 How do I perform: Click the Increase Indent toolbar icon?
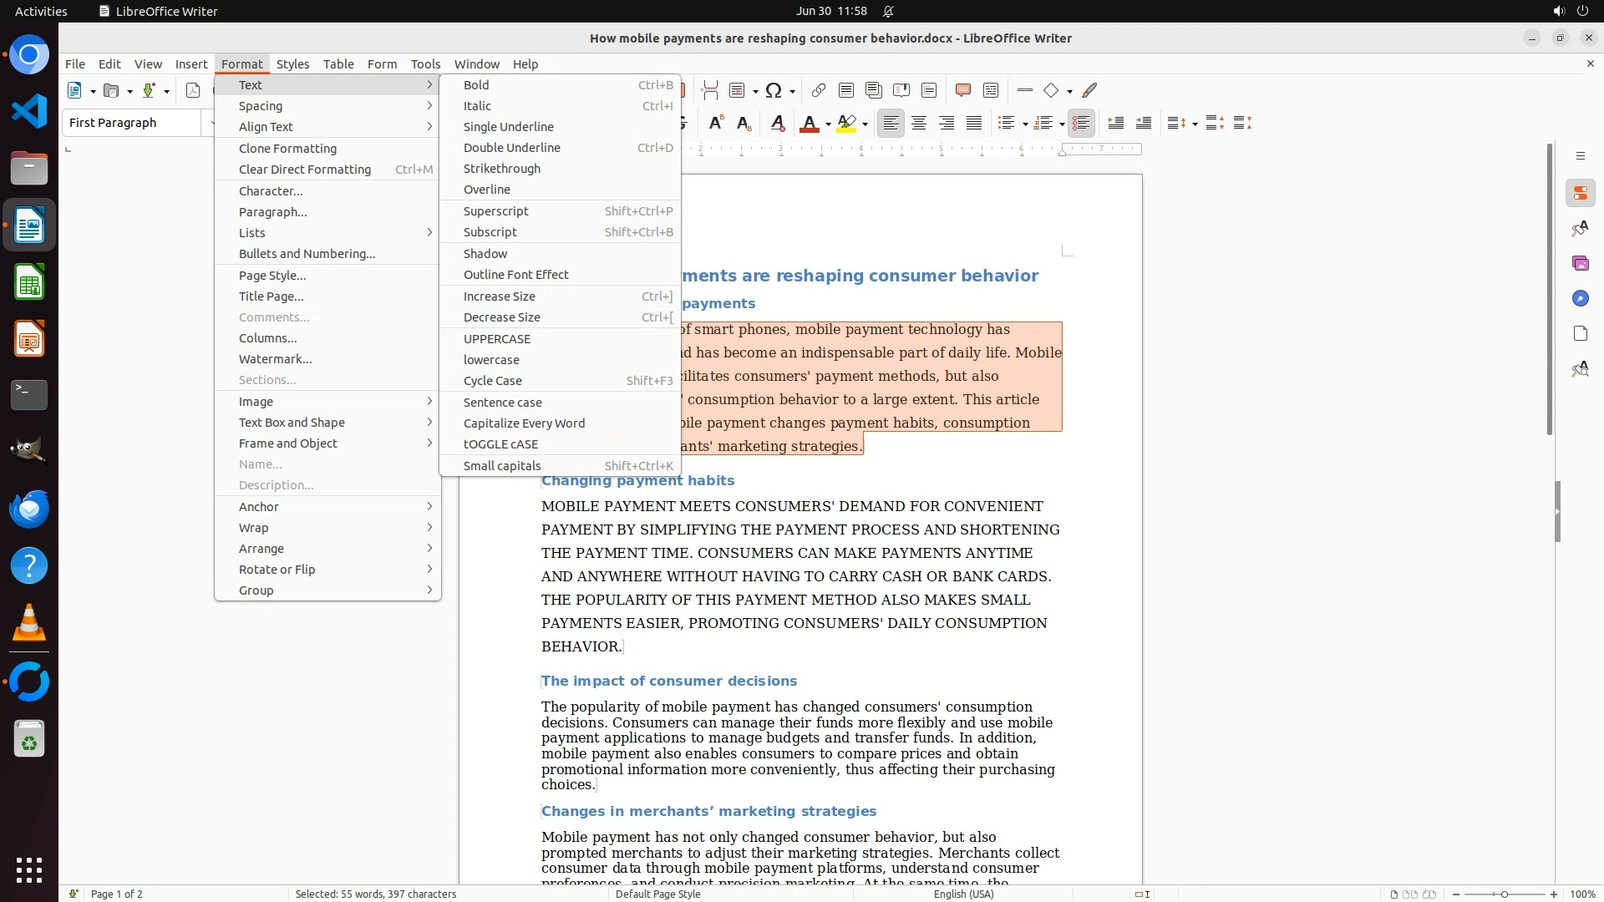1115,124
